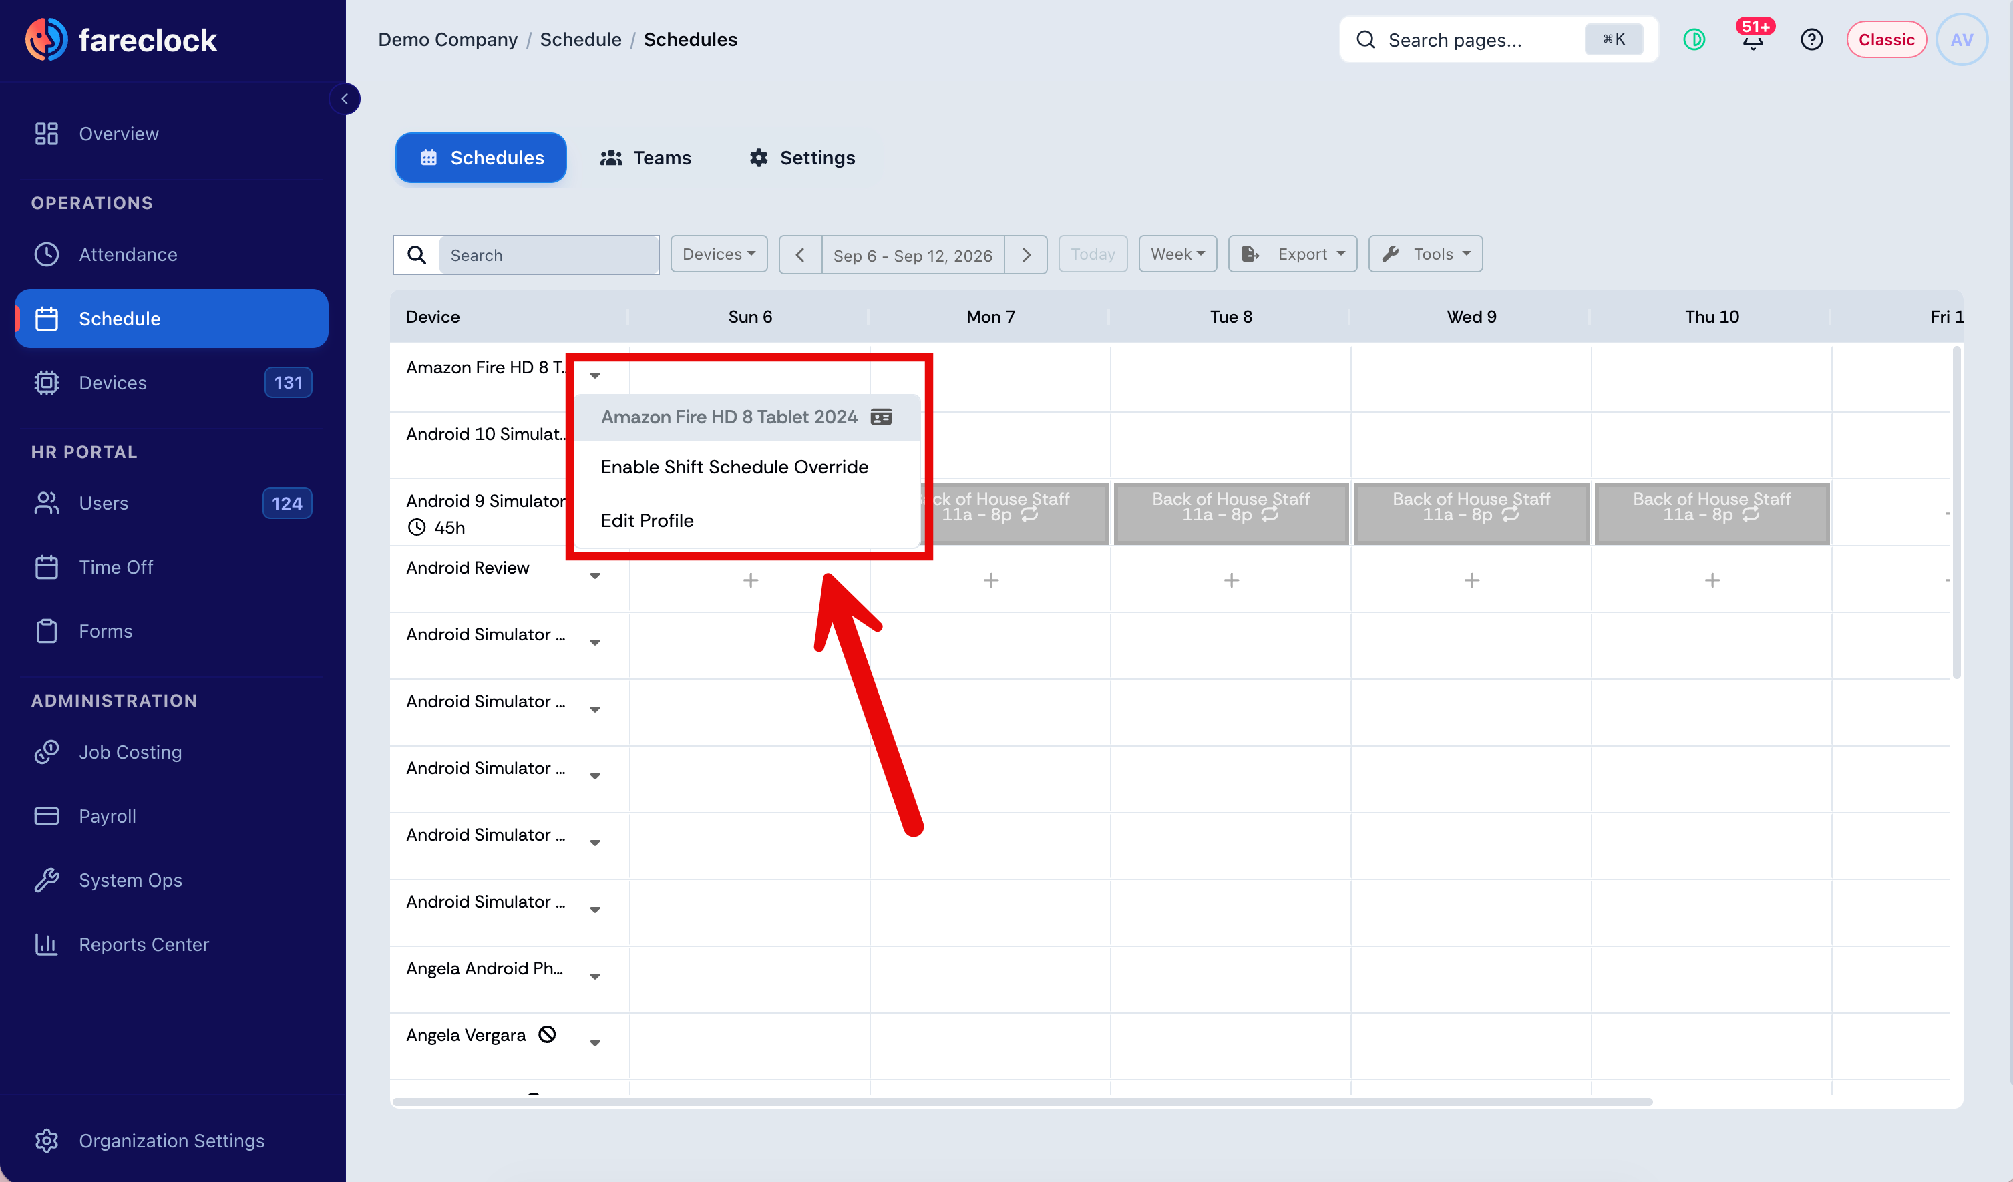
Task: Switch to Classic view toggle
Action: click(1886, 39)
